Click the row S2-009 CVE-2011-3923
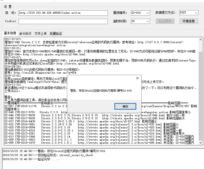Viewport: 204px width, 169px height. coord(99,140)
